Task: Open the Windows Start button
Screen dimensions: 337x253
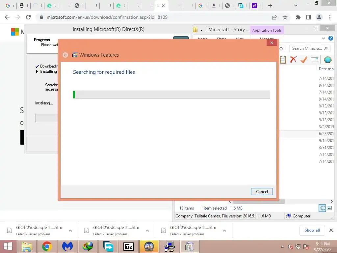Action: pos(8,246)
